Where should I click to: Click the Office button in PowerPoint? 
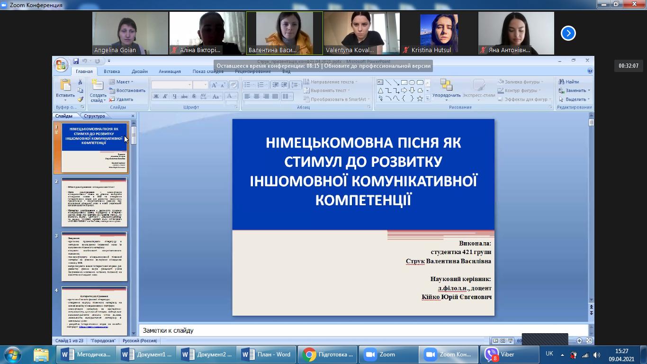(x=61, y=65)
